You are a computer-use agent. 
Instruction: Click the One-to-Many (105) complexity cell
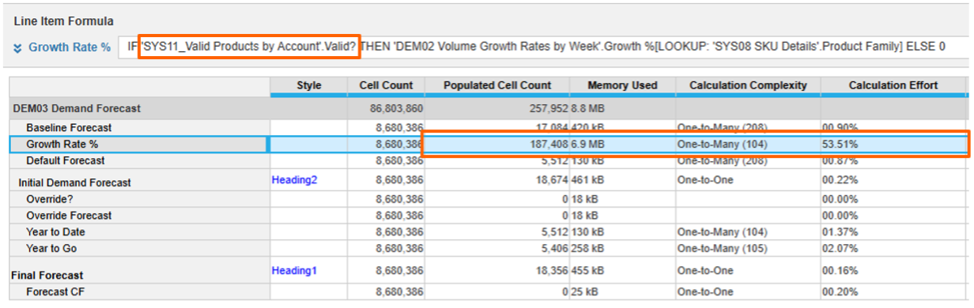click(x=748, y=248)
